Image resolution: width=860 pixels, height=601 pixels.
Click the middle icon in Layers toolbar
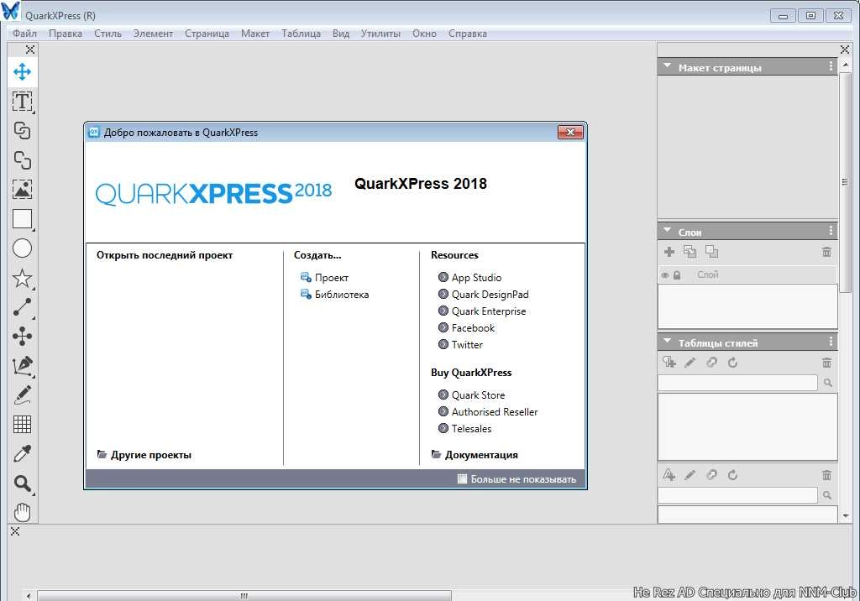pyautogui.click(x=690, y=252)
